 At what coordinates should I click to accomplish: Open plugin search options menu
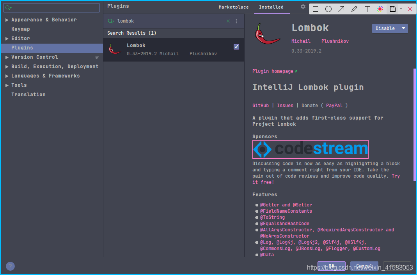click(x=236, y=21)
